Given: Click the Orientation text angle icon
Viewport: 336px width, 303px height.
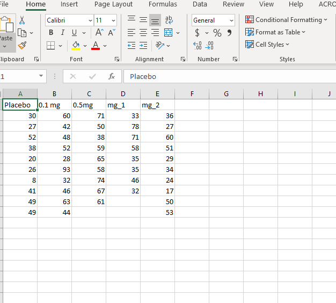Looking at the screenshot, I should [x=160, y=45].
